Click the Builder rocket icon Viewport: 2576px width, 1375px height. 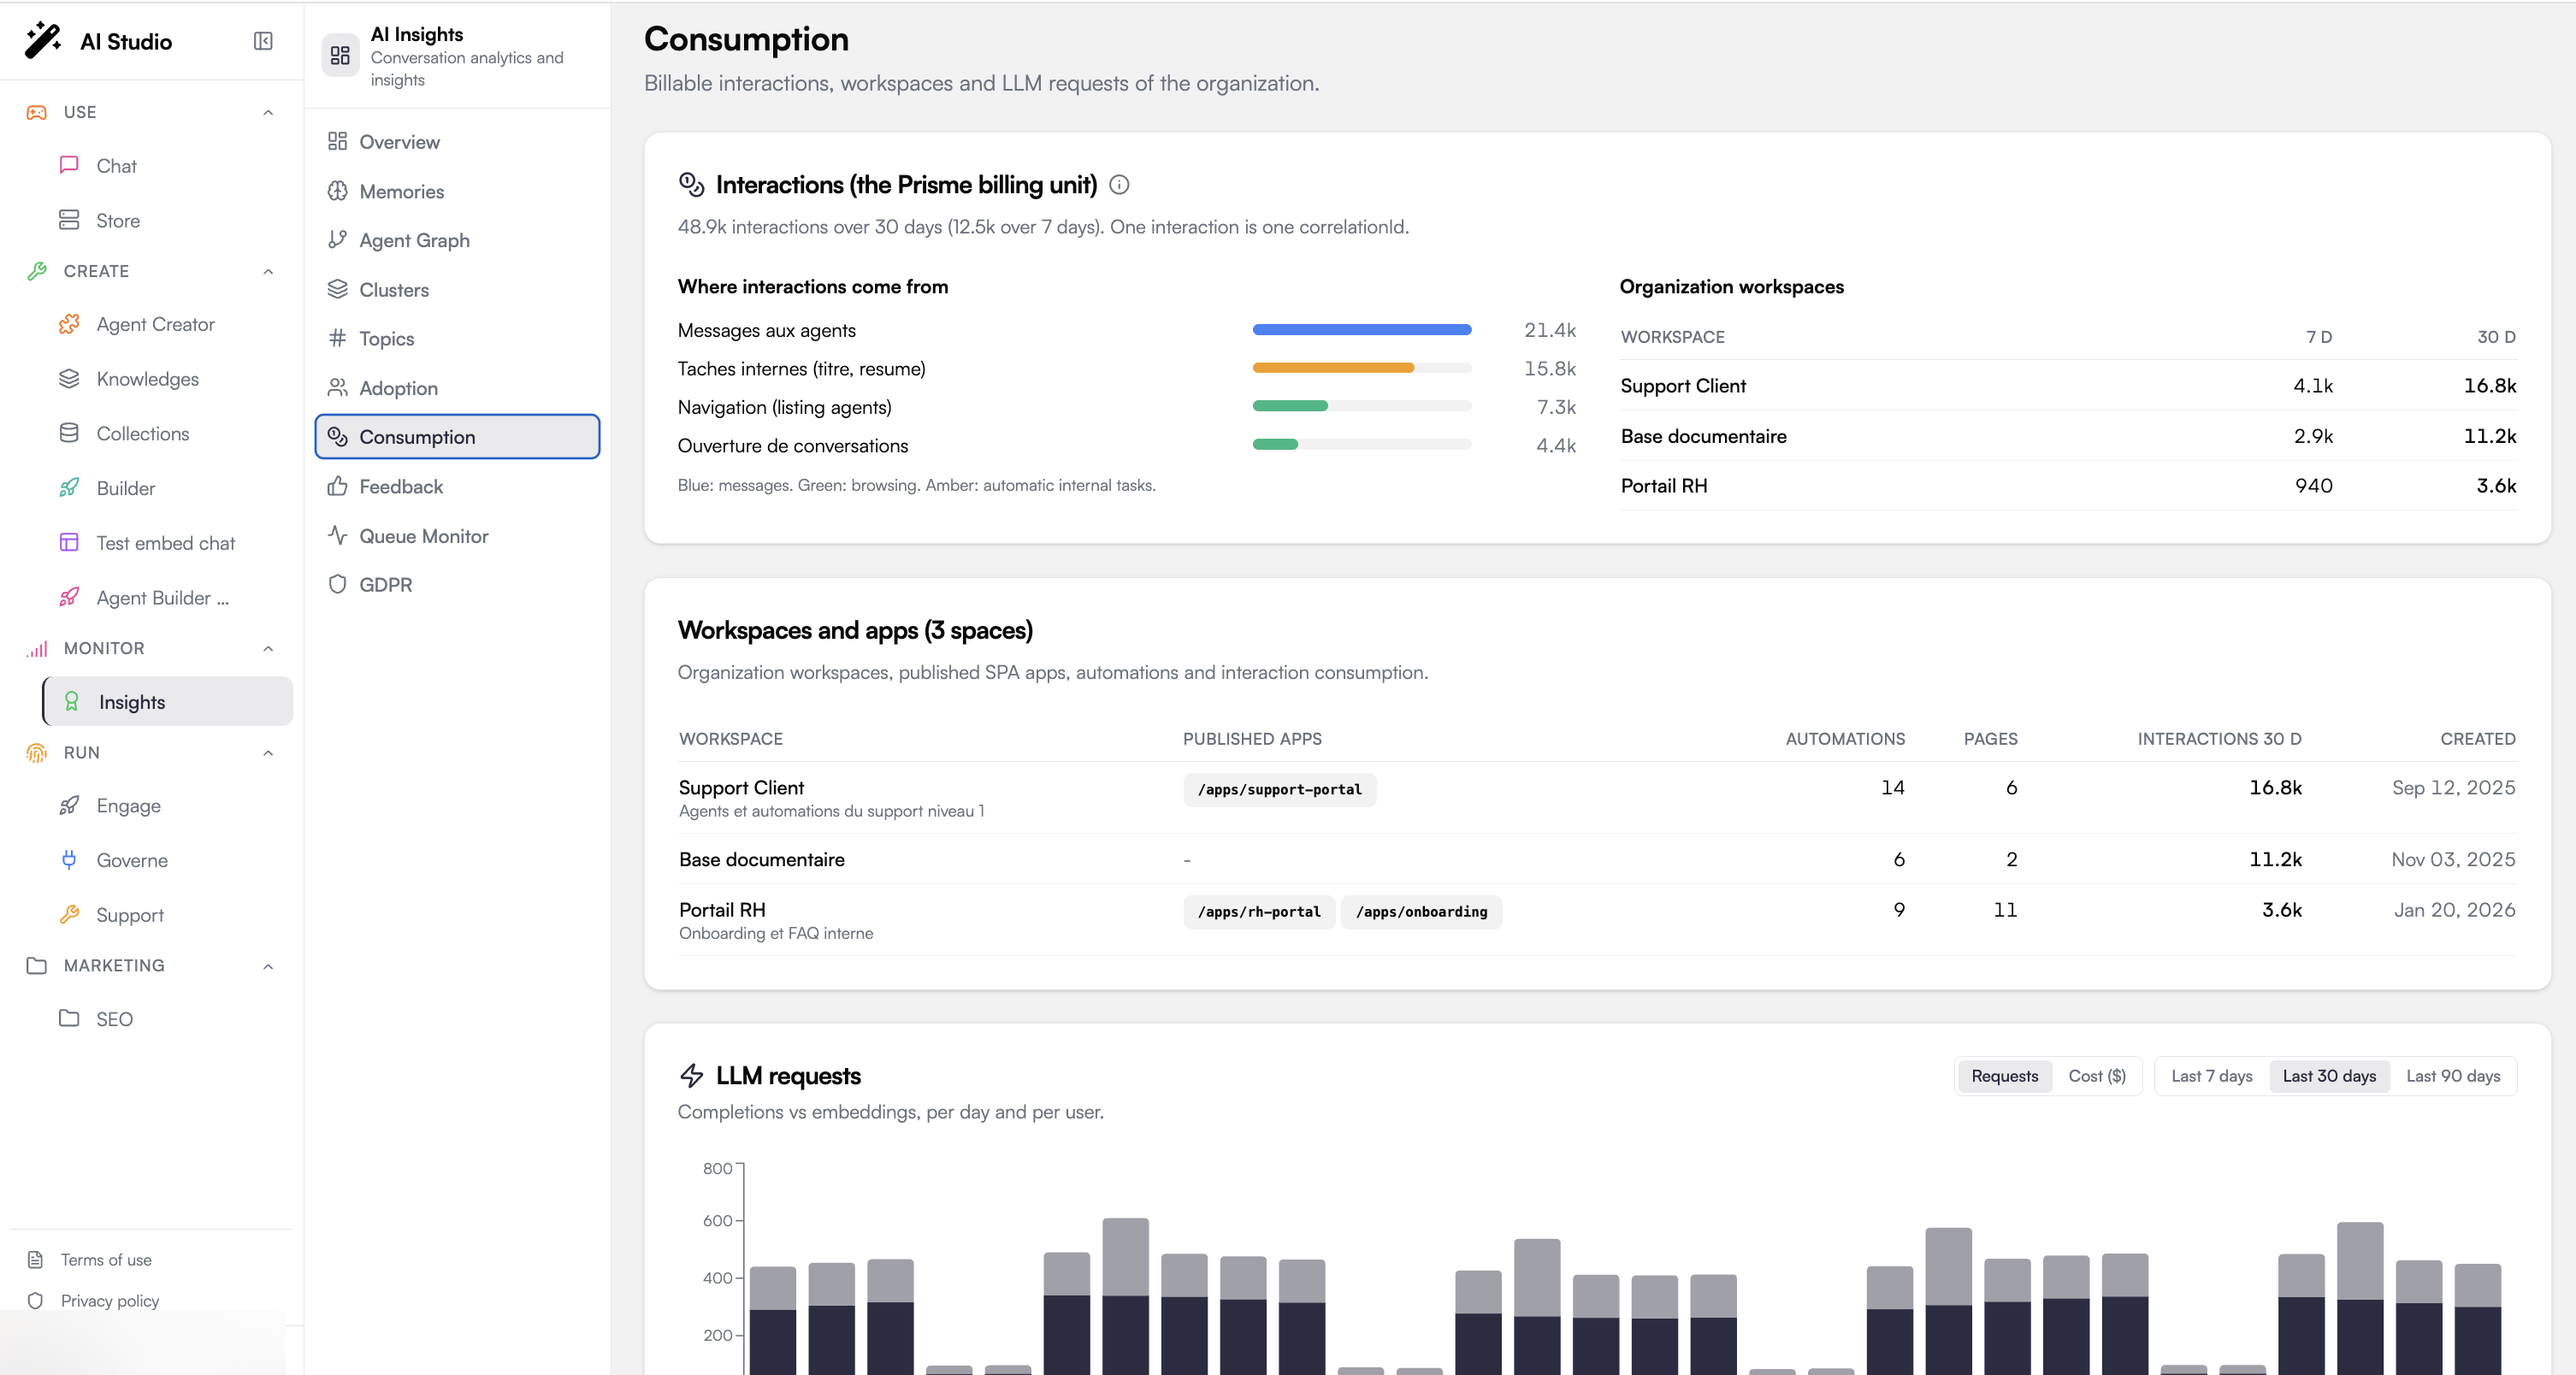coord(69,488)
